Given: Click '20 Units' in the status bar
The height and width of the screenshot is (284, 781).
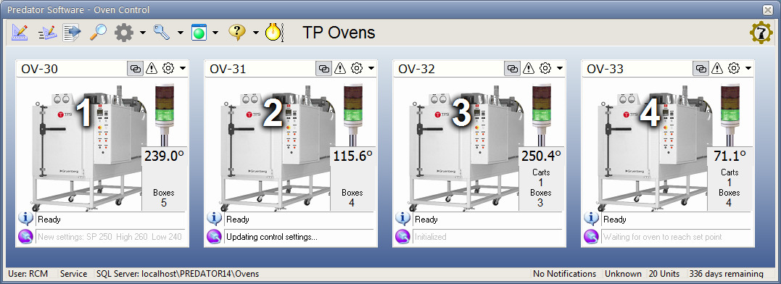Looking at the screenshot, I should (664, 274).
